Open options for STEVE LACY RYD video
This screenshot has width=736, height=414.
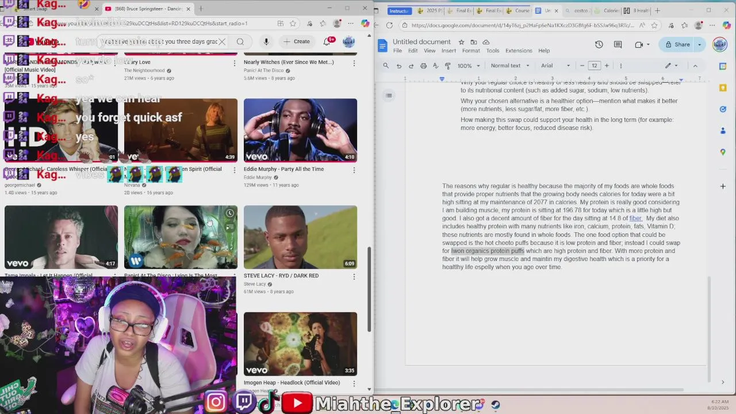[354, 276]
